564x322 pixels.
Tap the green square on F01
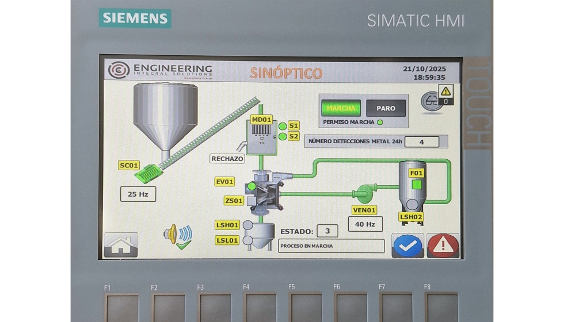(417, 185)
